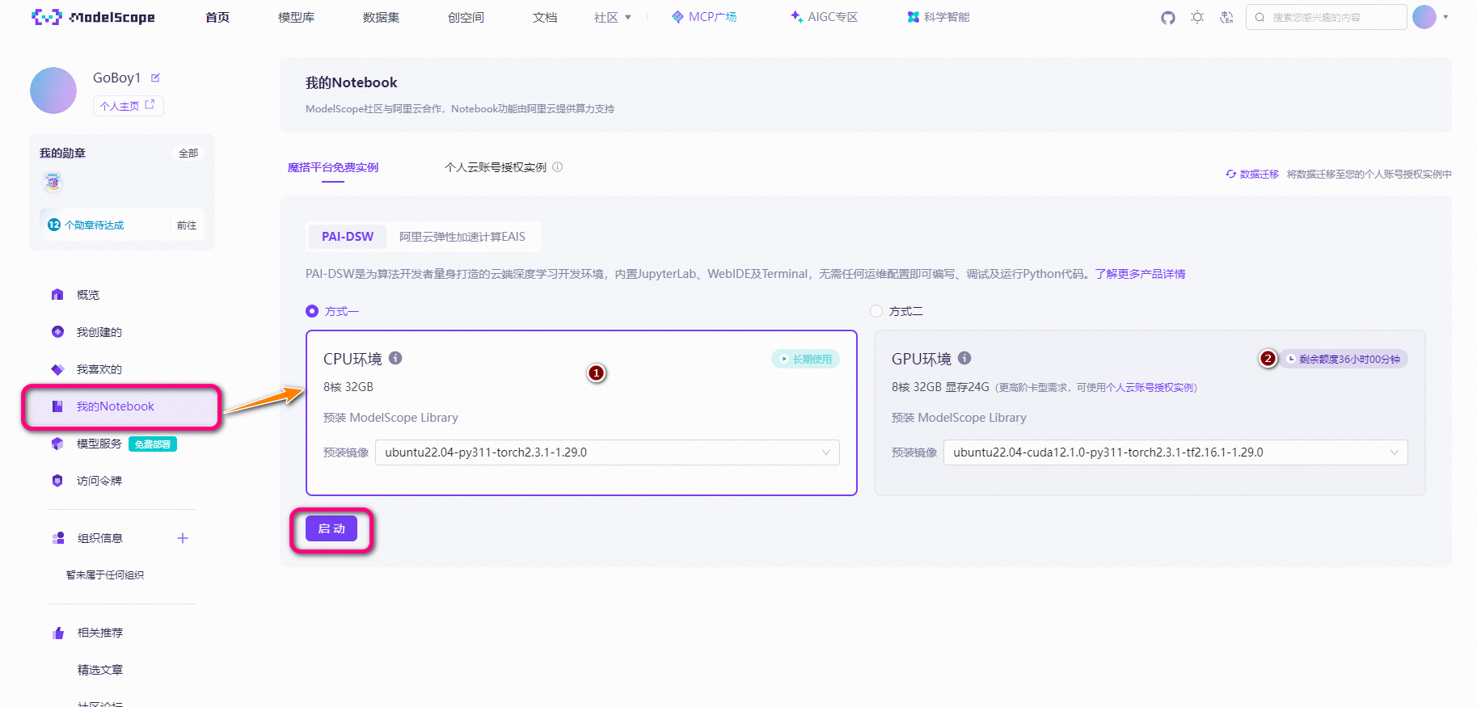Switch to 个人云账号授权实例 tab

[496, 167]
